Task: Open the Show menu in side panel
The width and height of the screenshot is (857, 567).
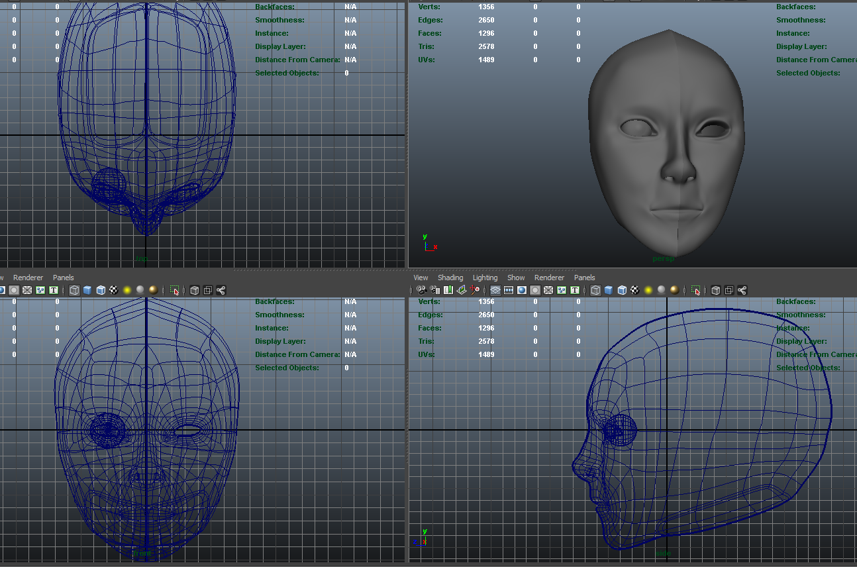Action: point(516,278)
